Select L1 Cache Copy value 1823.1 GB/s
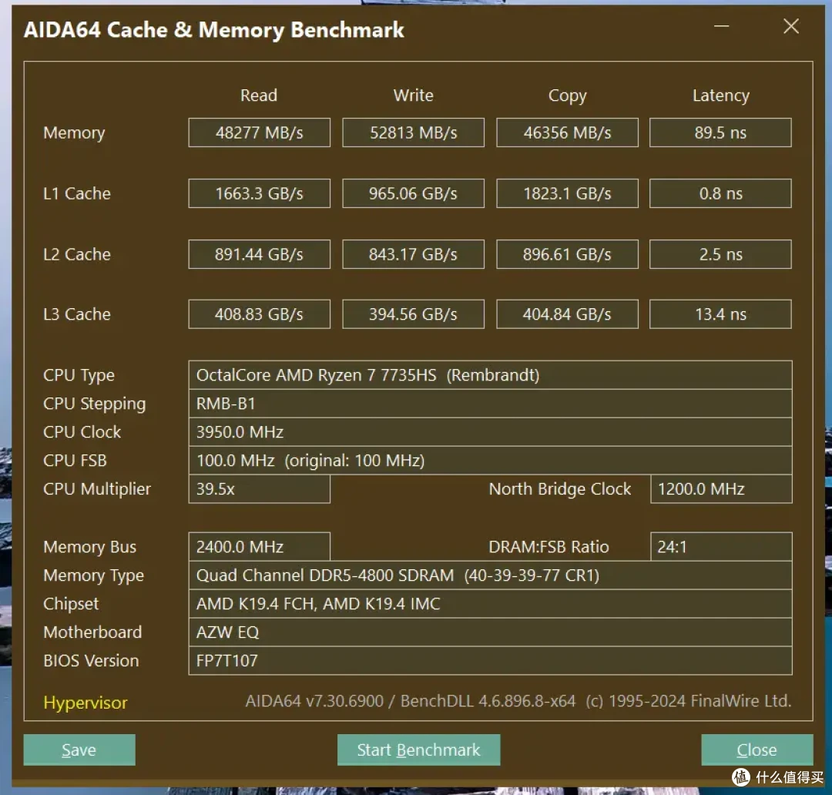 click(x=567, y=193)
